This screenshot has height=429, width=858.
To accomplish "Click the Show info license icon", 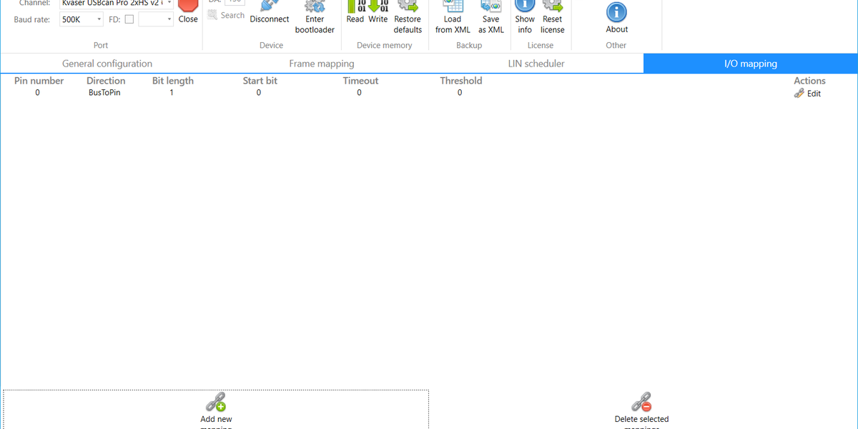I will 524,14.
